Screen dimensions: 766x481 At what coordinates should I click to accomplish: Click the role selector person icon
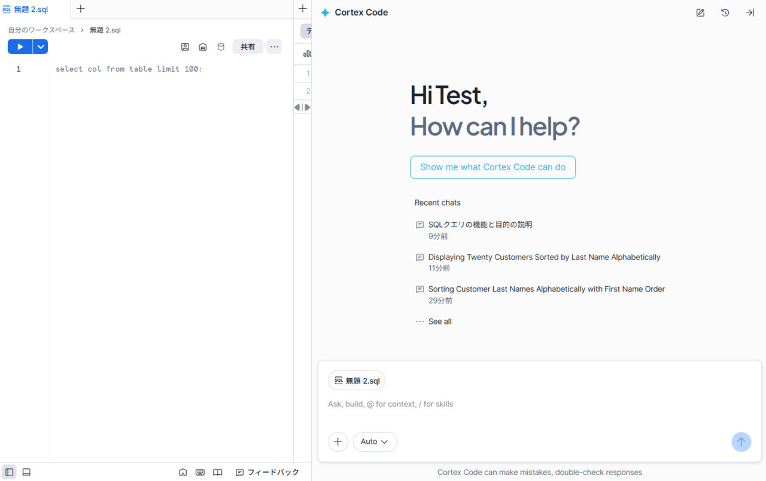tap(185, 47)
